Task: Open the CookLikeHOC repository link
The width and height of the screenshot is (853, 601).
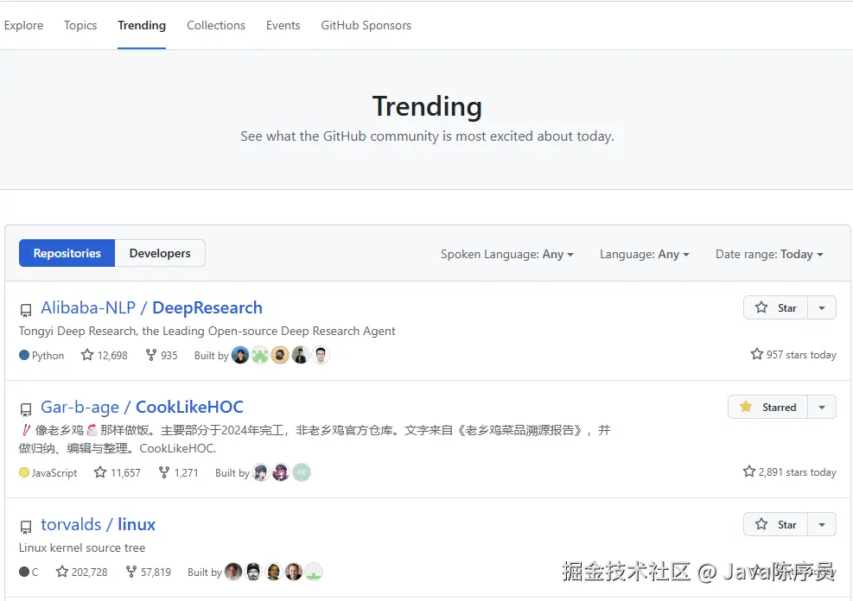Action: 189,407
